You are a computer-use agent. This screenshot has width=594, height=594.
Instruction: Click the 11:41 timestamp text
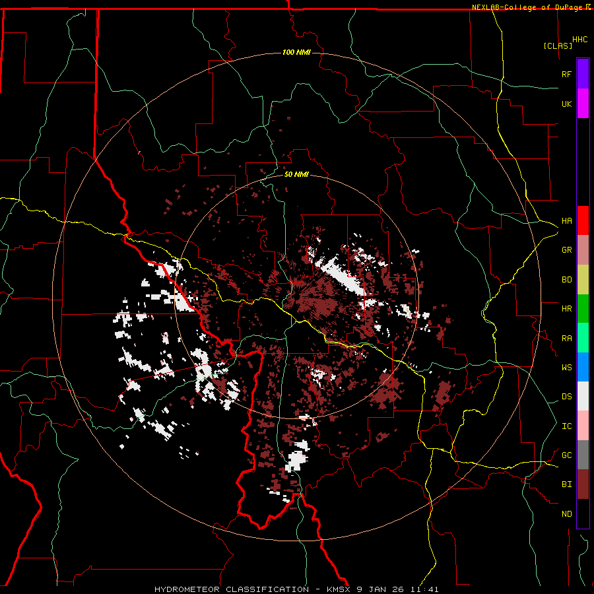424,589
